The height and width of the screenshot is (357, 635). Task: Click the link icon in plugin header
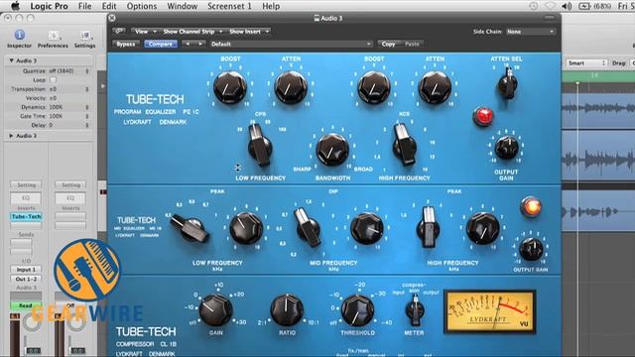(119, 31)
